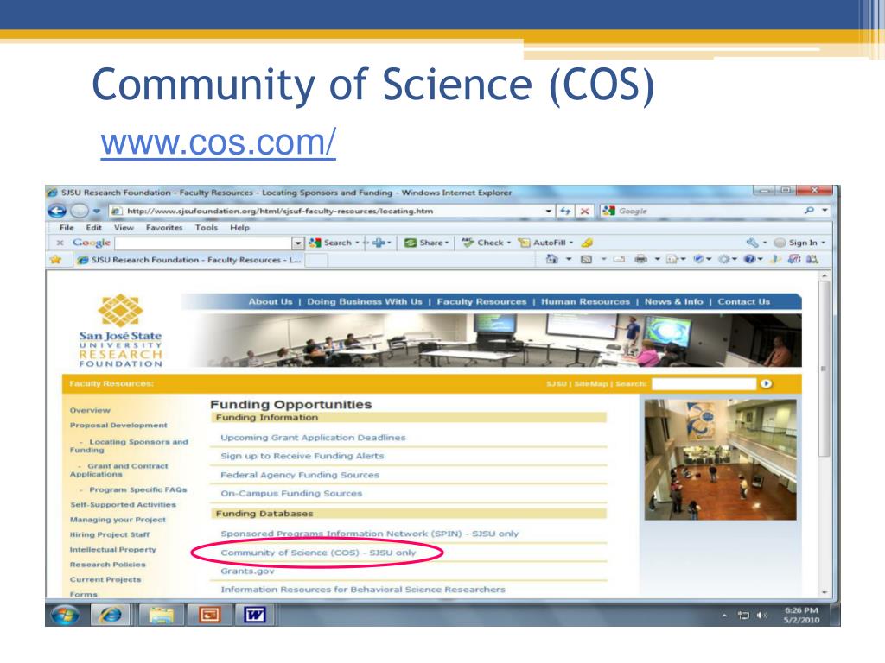Click the browser Back arrow button

[56, 211]
